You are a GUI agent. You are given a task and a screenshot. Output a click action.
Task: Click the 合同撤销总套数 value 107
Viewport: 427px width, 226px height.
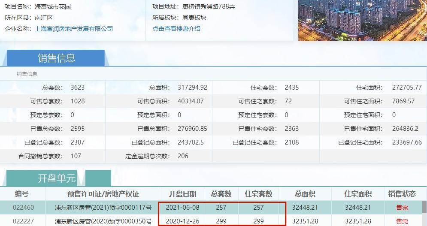tap(76, 156)
